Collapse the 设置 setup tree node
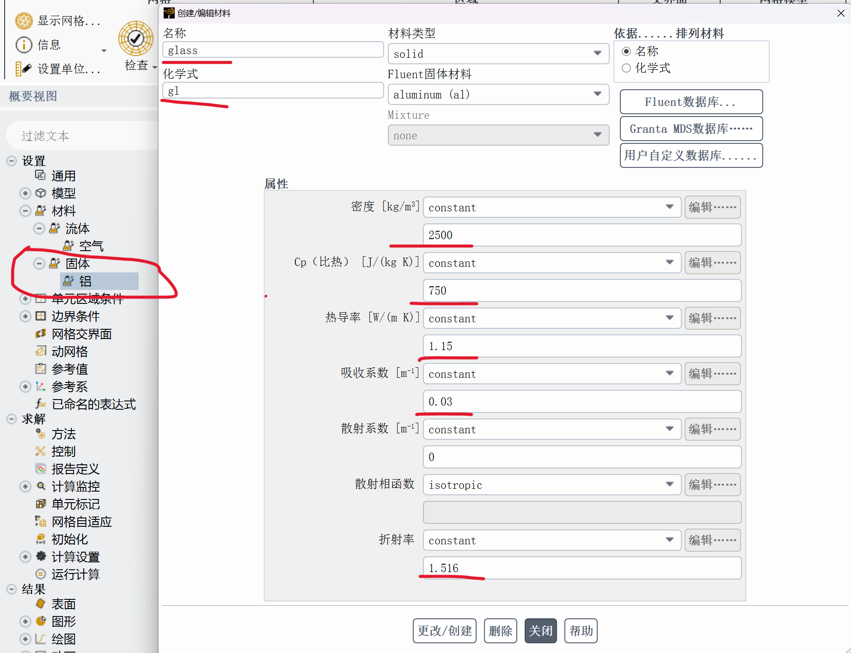Image resolution: width=851 pixels, height=653 pixels. coord(12,161)
